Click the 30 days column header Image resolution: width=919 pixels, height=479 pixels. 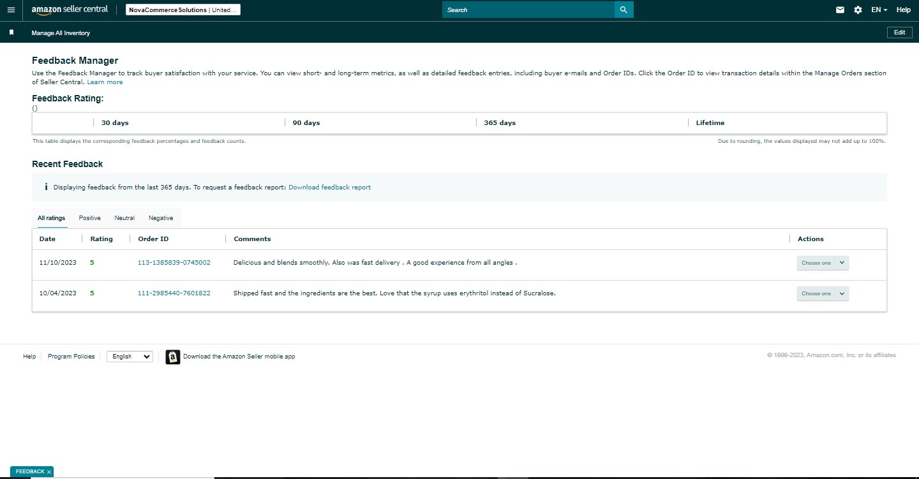(115, 123)
